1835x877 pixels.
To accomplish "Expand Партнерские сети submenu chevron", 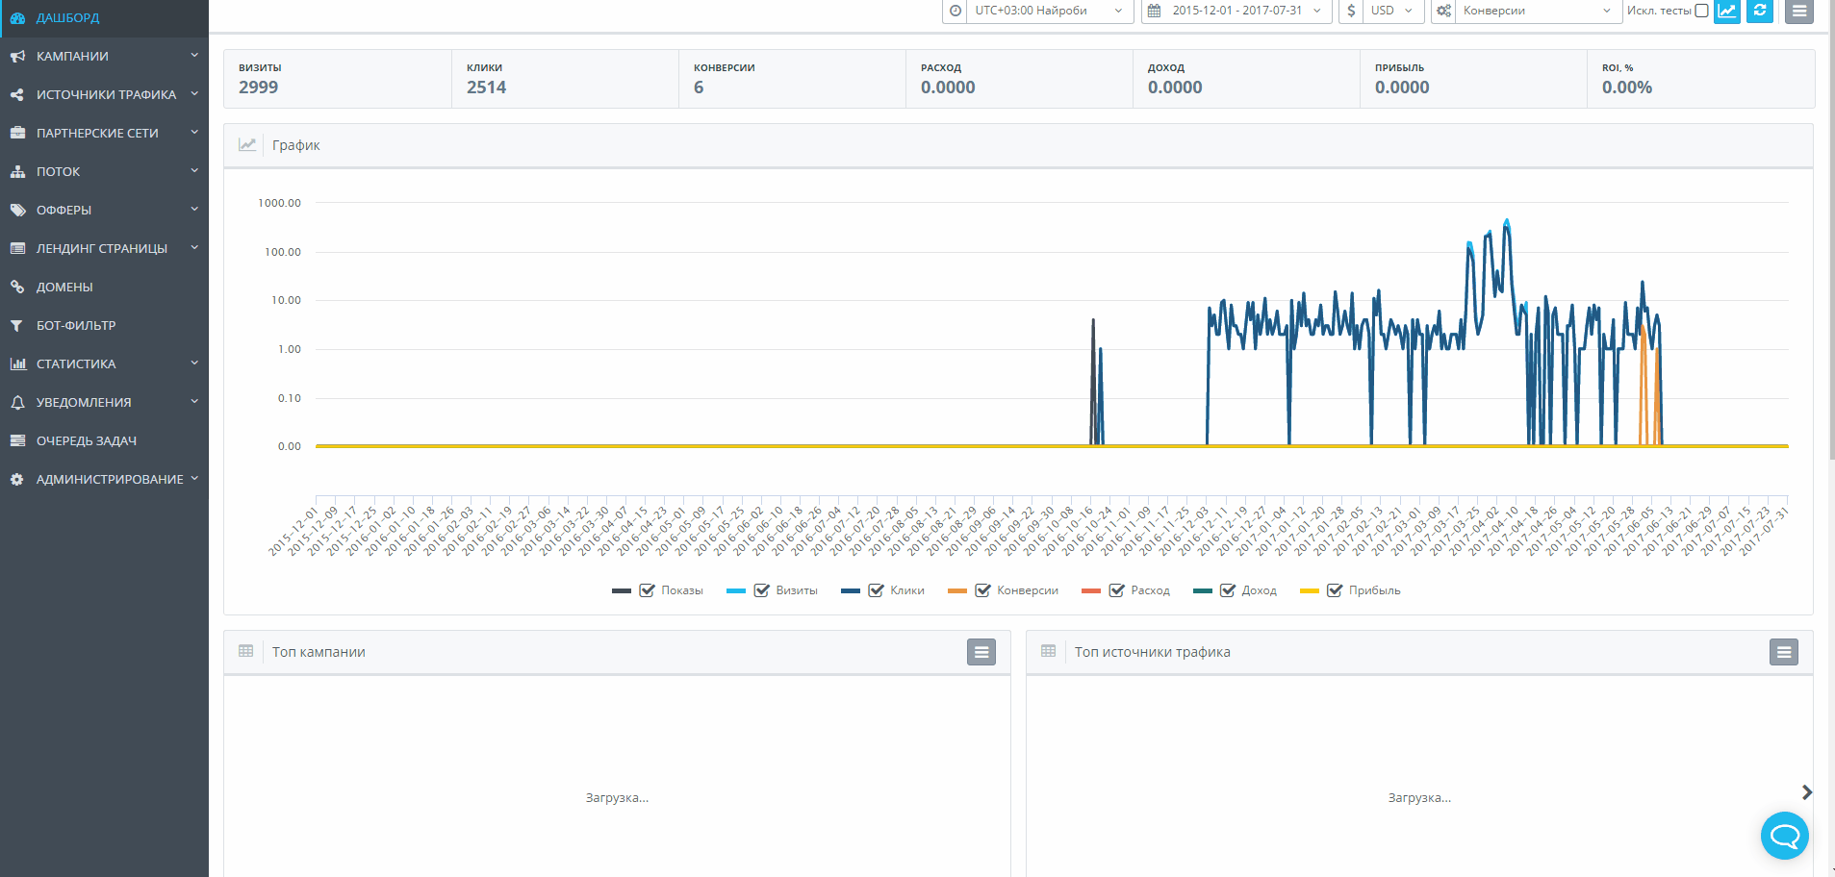I will click(x=194, y=132).
